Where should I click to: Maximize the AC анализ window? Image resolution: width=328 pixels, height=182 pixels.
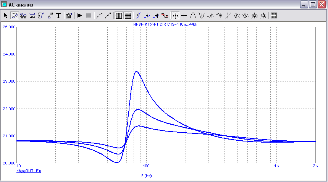point(313,5)
